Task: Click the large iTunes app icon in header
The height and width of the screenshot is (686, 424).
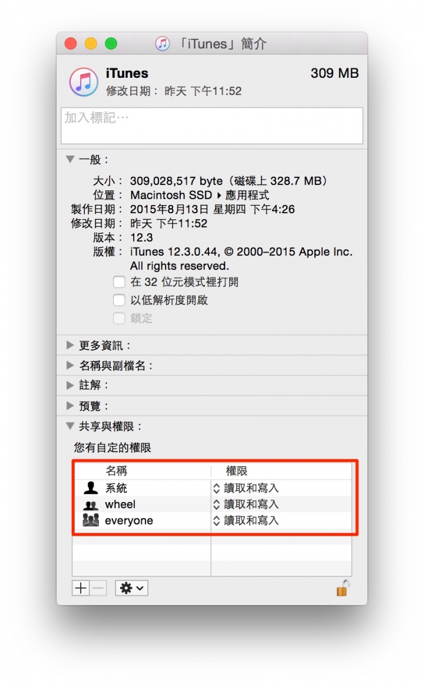Action: (84, 82)
